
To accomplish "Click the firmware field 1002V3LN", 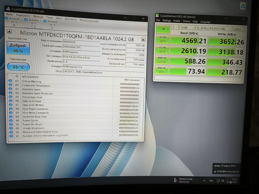I will 81,42.
